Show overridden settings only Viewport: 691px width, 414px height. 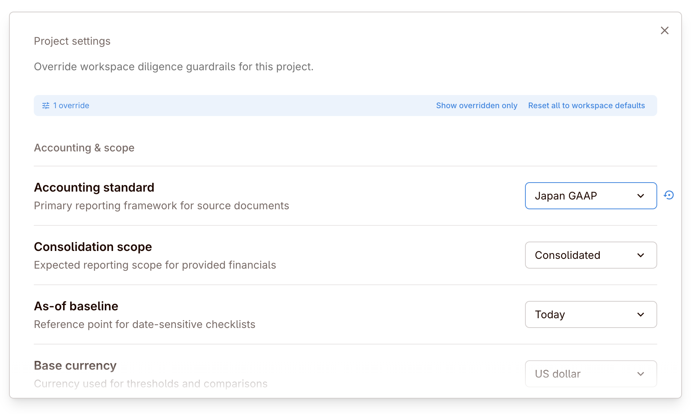click(477, 106)
